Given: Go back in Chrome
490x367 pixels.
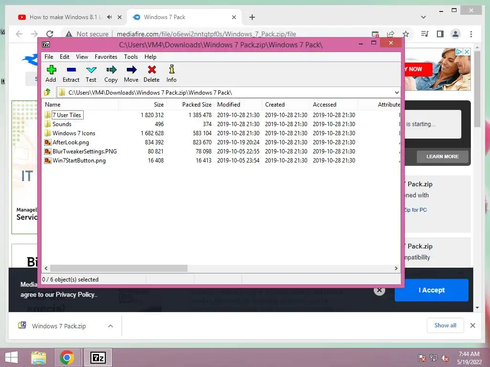Looking at the screenshot, I should click(19, 34).
